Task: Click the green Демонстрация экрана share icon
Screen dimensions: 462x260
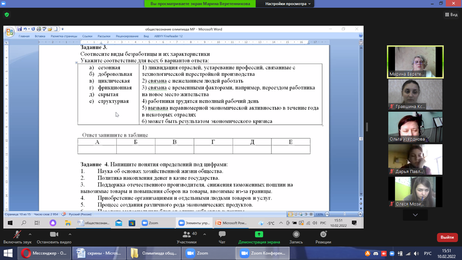Action: 259,234
